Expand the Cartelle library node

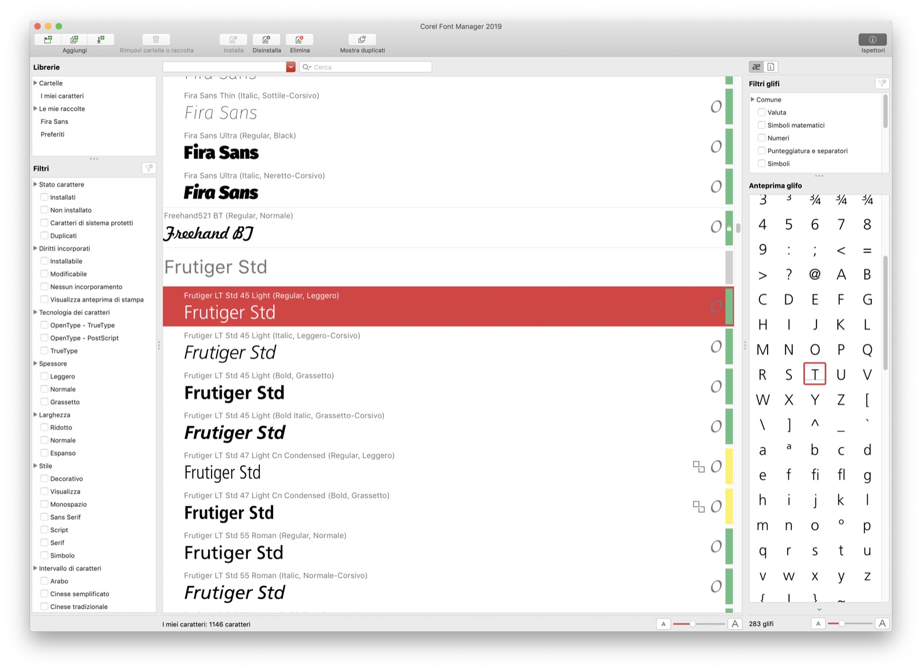pyautogui.click(x=35, y=83)
